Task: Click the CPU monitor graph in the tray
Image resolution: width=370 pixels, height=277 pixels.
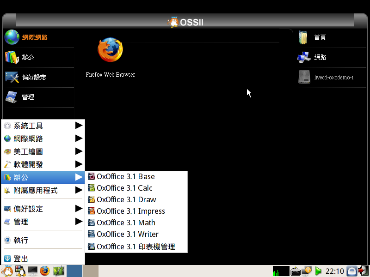Action: pos(281,271)
